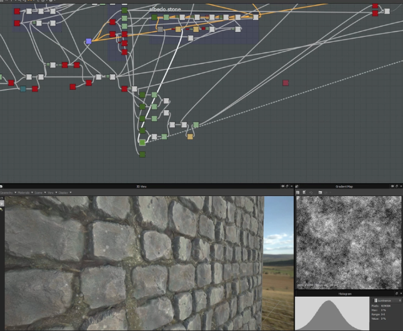This screenshot has height=331, width=403.
Task: Click first toolbar icon in 2D view panel
Action: pyautogui.click(x=298, y=192)
